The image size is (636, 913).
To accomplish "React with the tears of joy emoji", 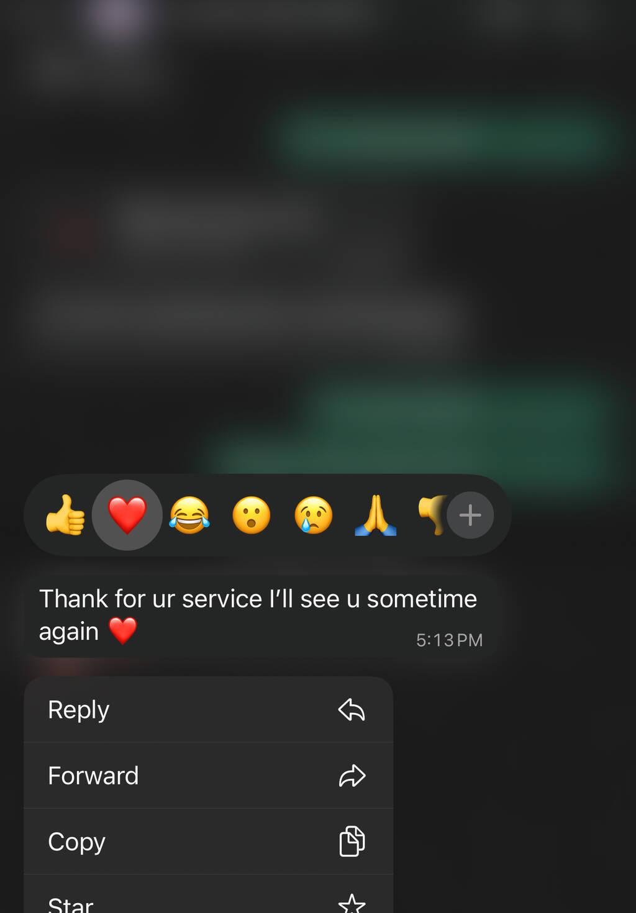I will click(x=189, y=515).
